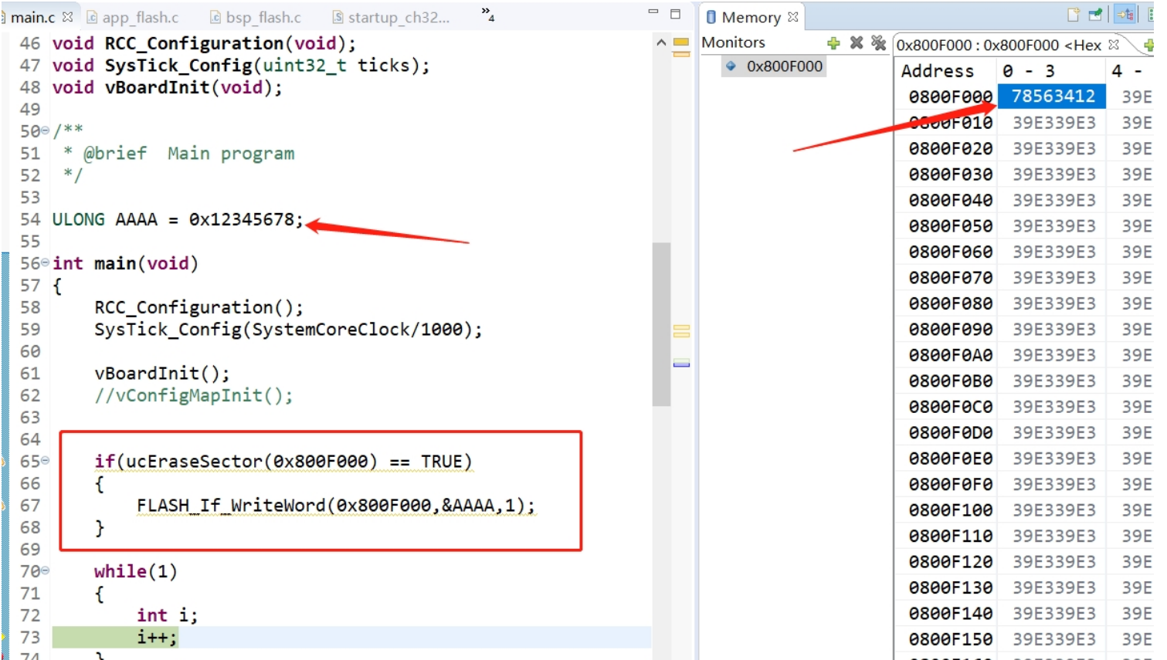Screen dimensions: 1167x660
Task: Select the 0x800F000 monitor entry
Action: click(x=775, y=66)
